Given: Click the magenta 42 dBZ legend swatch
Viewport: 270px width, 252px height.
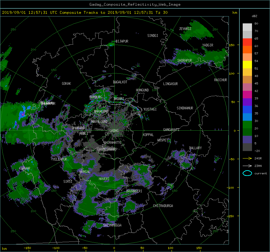Looking at the screenshot, I should [247, 95].
